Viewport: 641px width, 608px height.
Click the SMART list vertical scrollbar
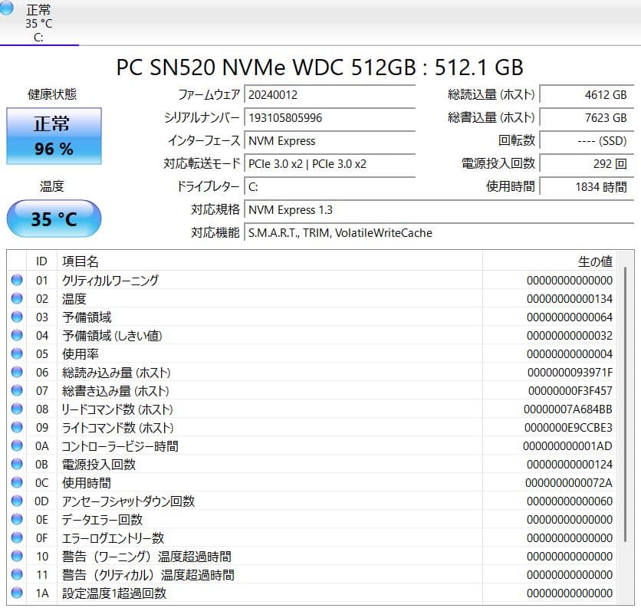click(x=625, y=404)
